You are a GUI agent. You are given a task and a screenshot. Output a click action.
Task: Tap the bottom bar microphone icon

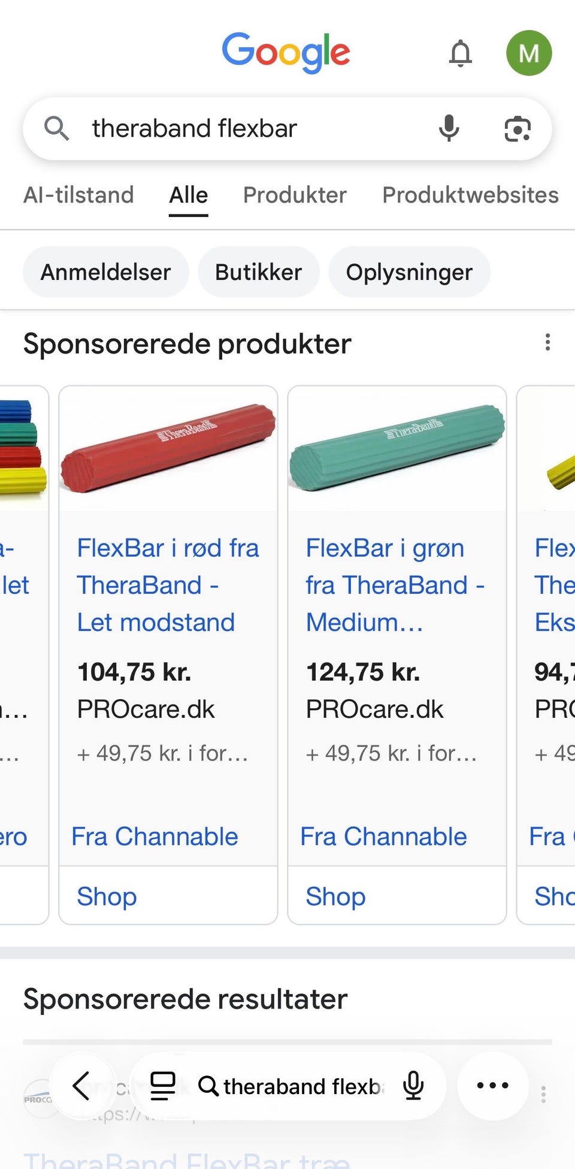413,1085
